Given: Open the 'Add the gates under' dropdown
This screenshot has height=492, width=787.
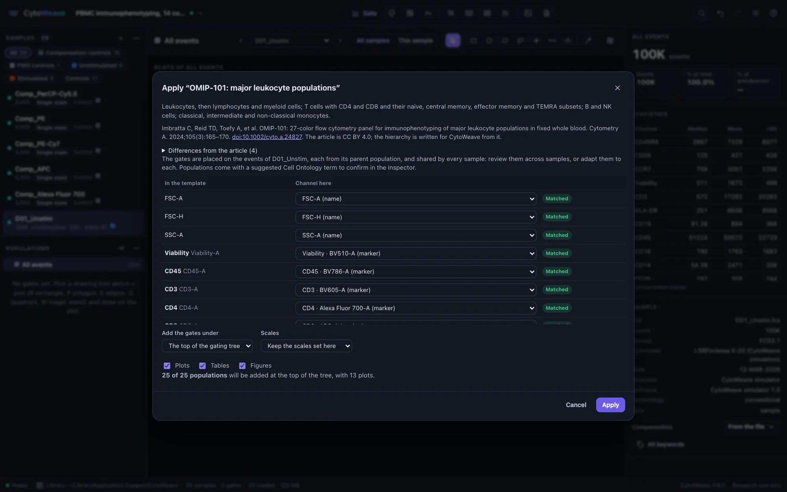Looking at the screenshot, I should point(207,346).
